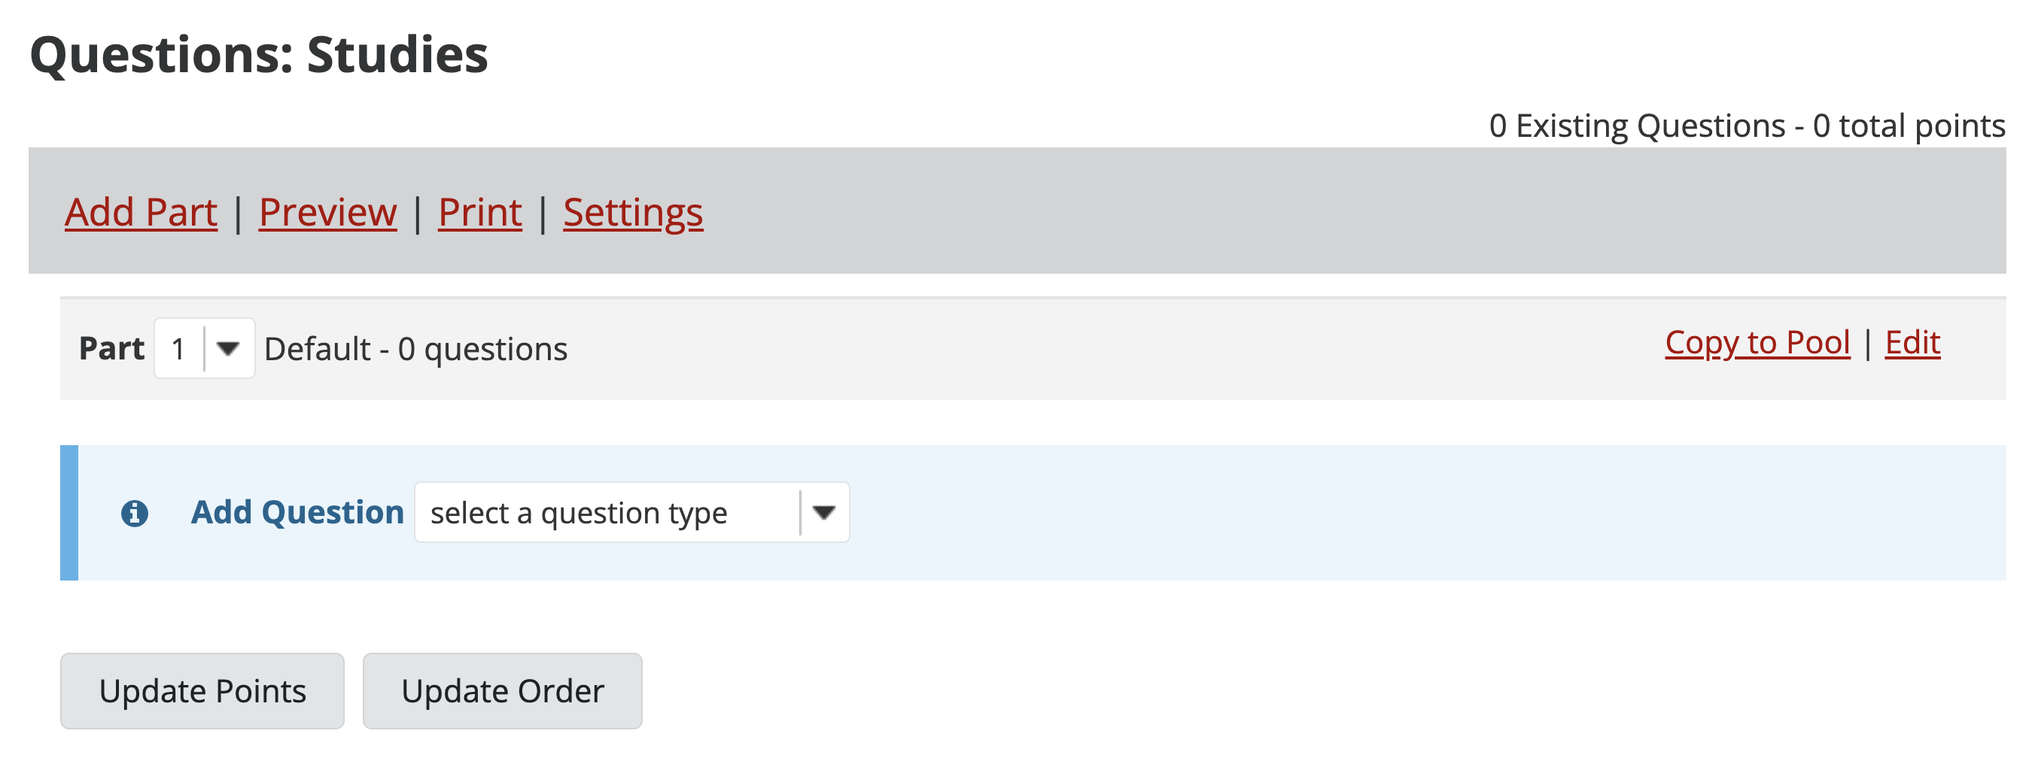The height and width of the screenshot is (761, 2029).
Task: Click the Copy to Pool link
Action: (x=1757, y=343)
